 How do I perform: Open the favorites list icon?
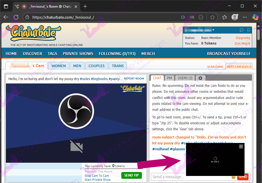tap(225, 17)
